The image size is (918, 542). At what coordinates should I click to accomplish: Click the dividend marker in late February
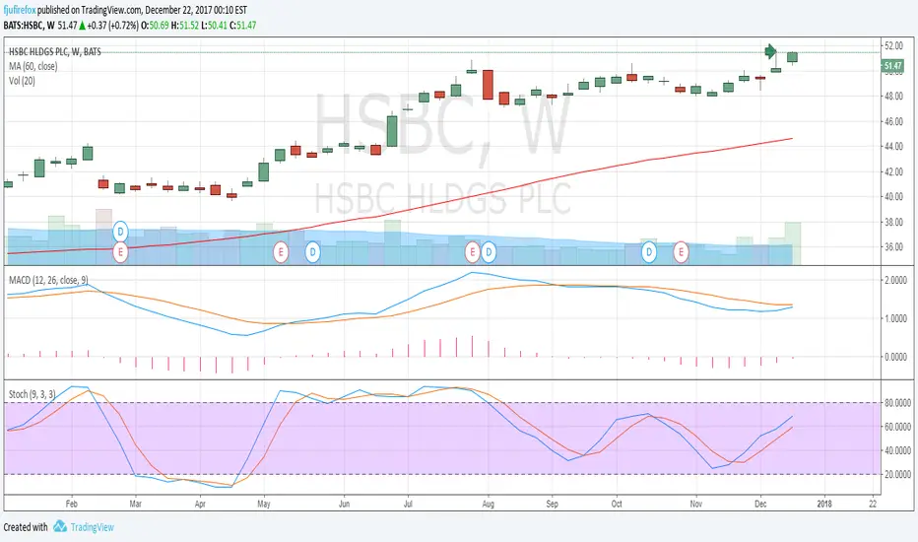pos(120,232)
